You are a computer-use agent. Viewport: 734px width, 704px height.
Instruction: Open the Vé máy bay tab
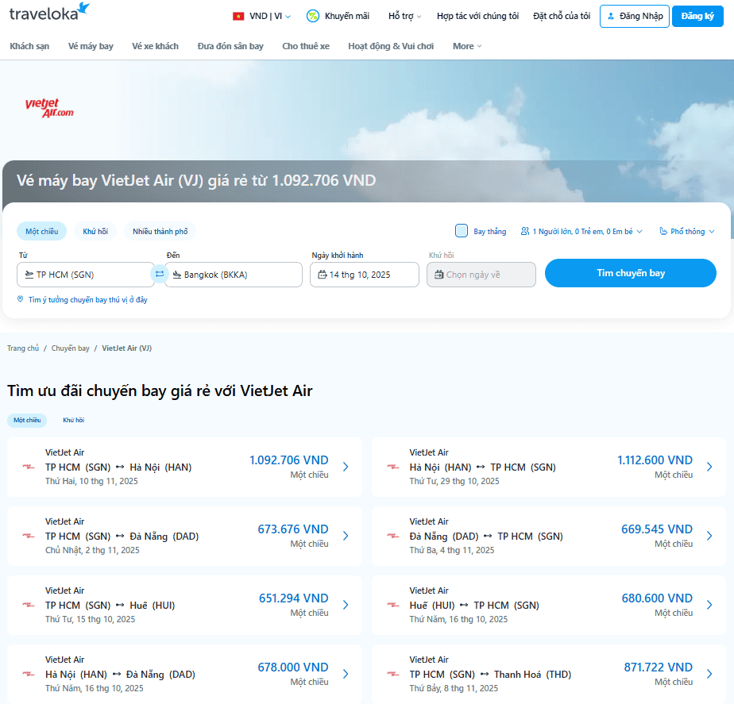pyautogui.click(x=91, y=46)
